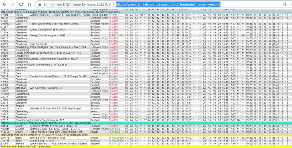
Task: Open the R-Z18059 haplogroup for Mavity
Action: [x=114, y=132]
